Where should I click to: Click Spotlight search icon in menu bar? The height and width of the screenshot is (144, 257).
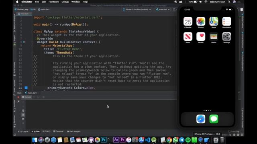coord(229,2)
